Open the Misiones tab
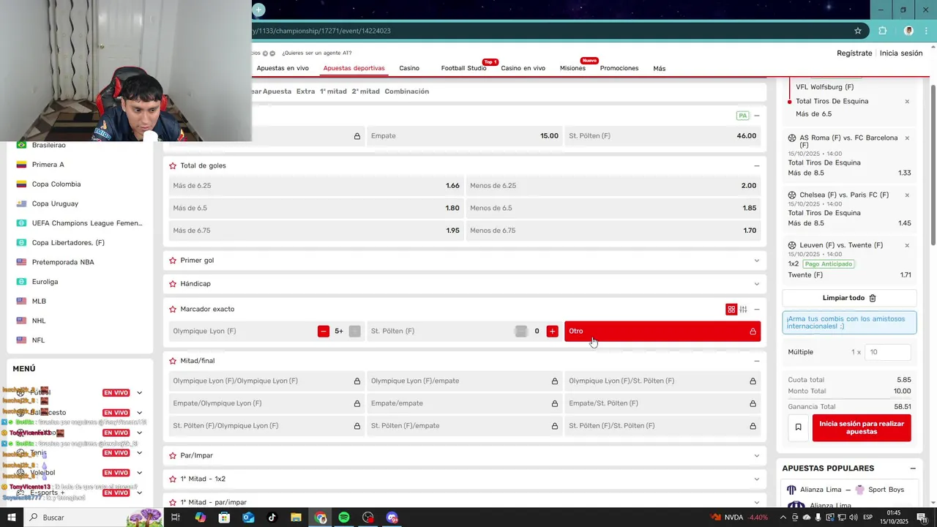Viewport: 937px width, 527px height. click(572, 68)
